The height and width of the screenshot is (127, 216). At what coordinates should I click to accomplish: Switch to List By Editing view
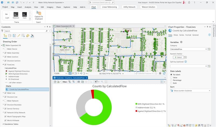19,36
